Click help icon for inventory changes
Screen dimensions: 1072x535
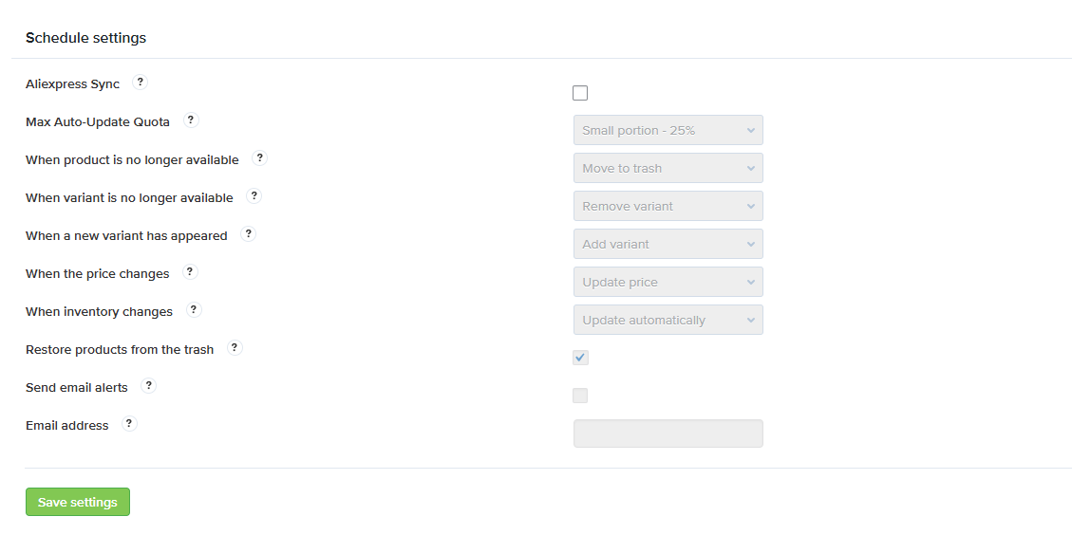(x=194, y=310)
